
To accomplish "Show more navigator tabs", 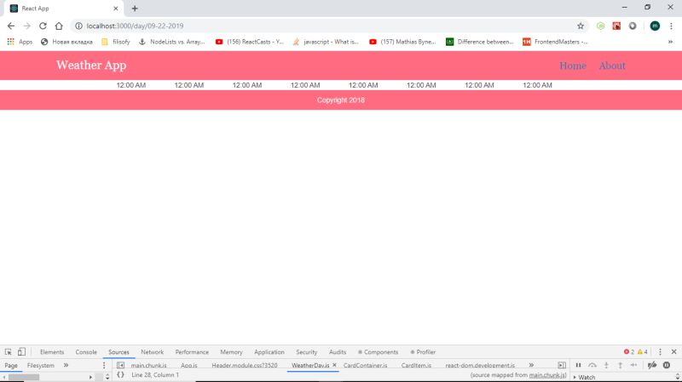I will click(66, 366).
